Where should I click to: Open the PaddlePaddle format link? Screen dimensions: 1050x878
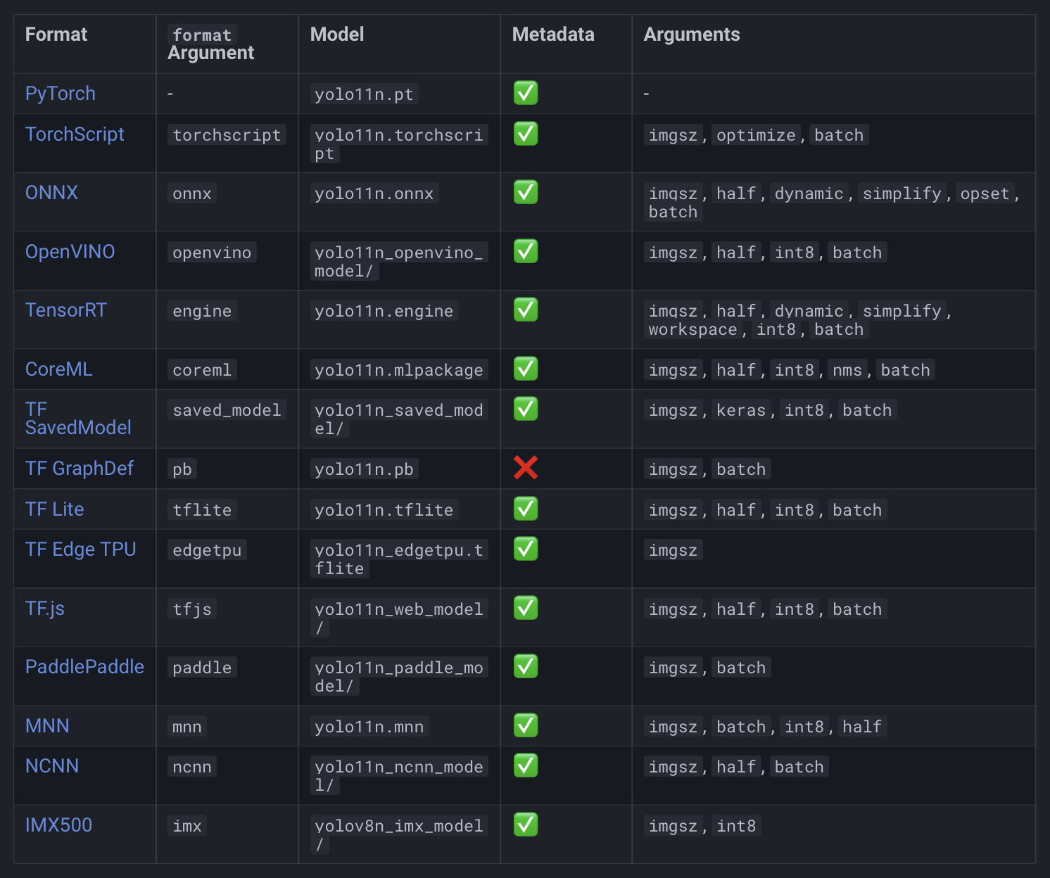[84, 667]
